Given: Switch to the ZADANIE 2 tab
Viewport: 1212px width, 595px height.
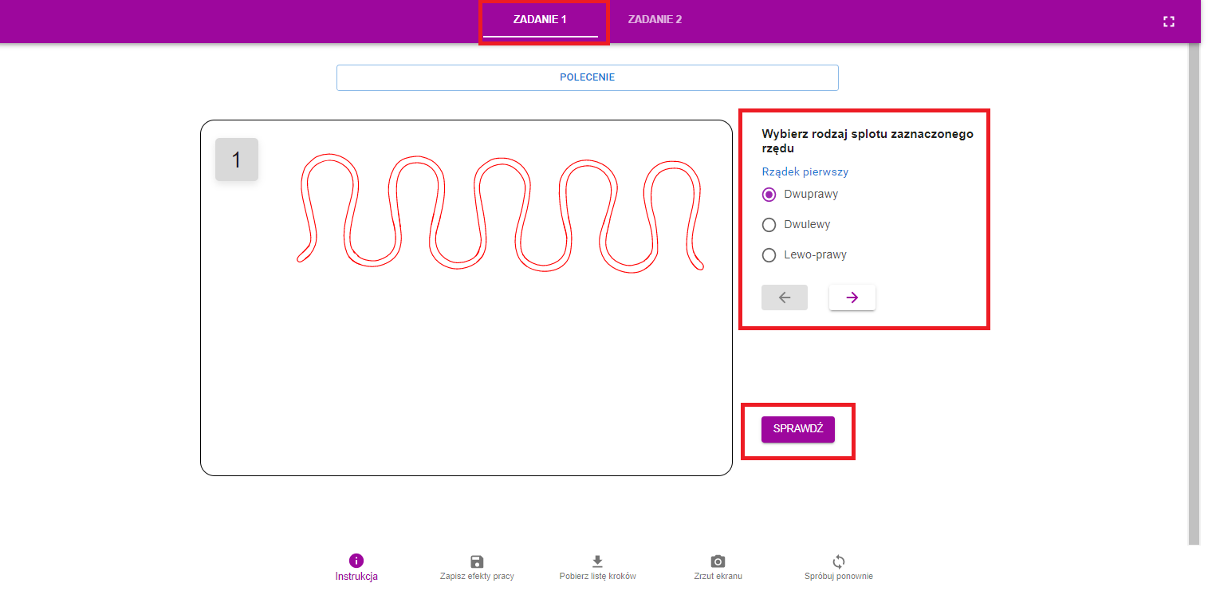Looking at the screenshot, I should (x=654, y=20).
